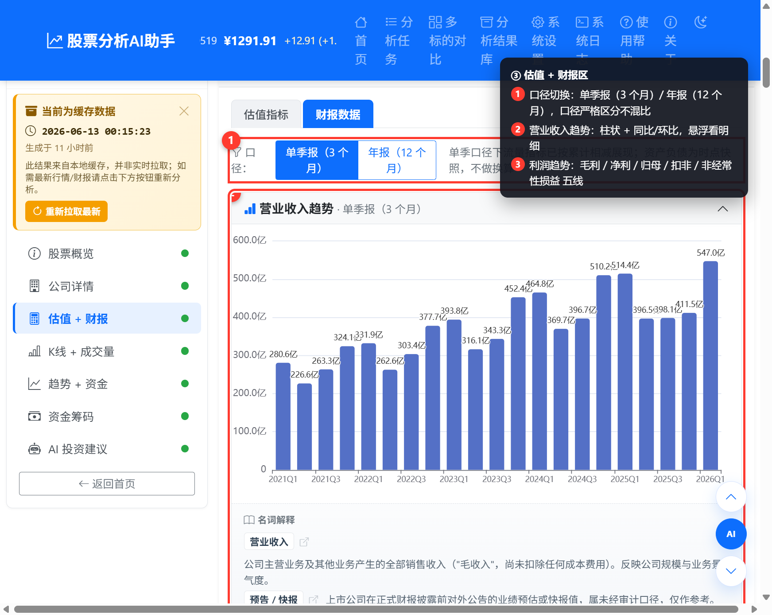Select 年报（12 个月）report mode
This screenshot has height=615, width=772.
click(397, 160)
